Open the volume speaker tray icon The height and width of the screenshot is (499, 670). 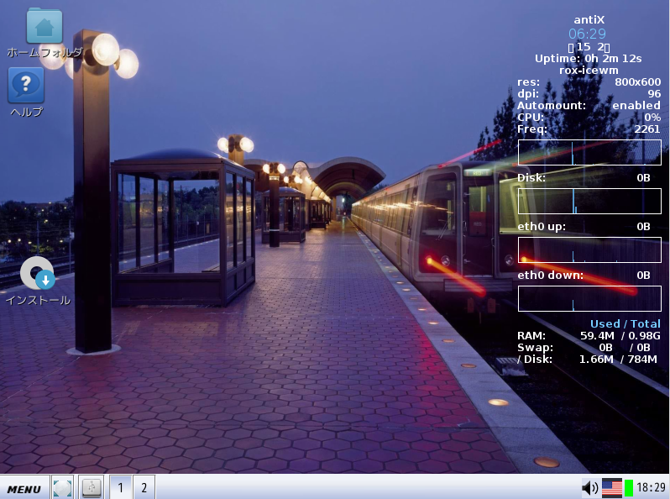[590, 487]
